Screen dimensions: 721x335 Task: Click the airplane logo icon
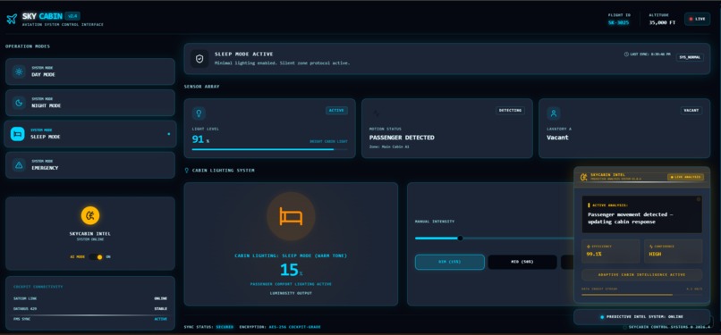(x=12, y=19)
